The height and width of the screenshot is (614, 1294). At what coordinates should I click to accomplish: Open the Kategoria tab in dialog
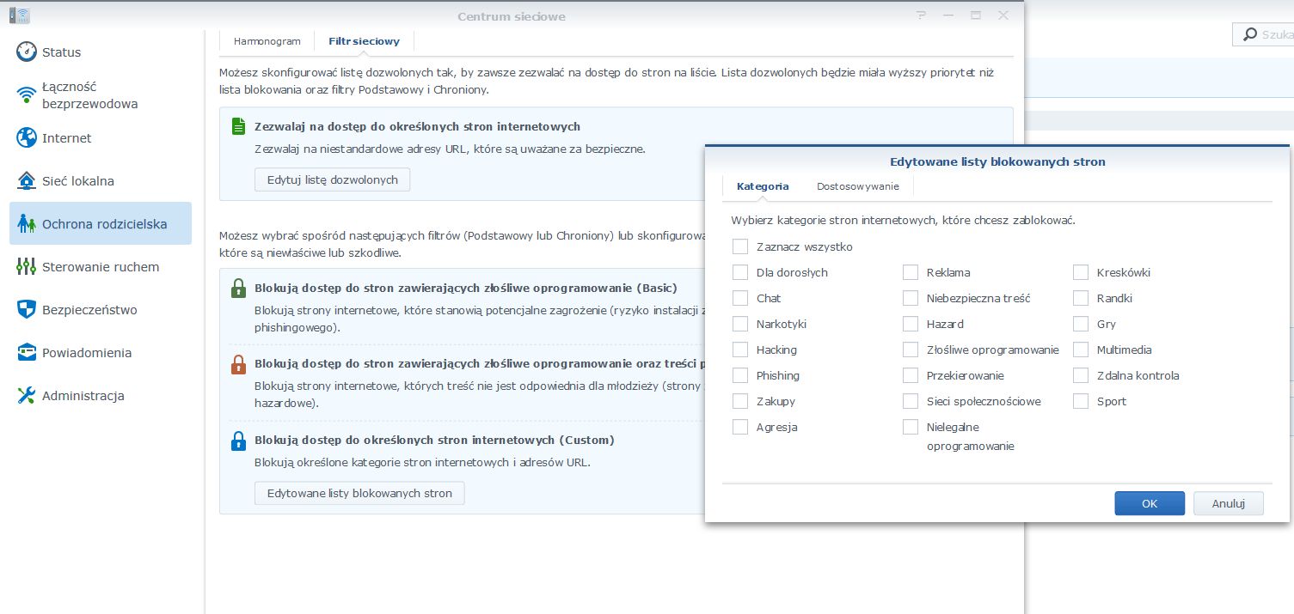click(x=763, y=186)
